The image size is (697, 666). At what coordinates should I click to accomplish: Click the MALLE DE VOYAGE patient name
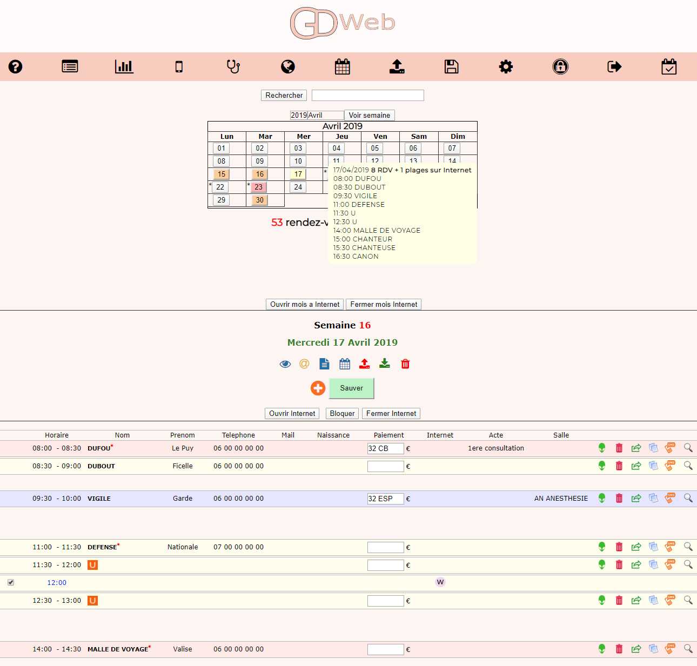pos(118,649)
